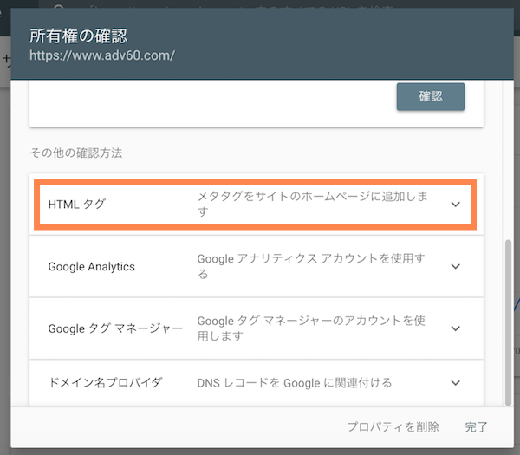This screenshot has width=520, height=455.
Task: Click the https://www.adv60.com/ URL text
Action: coord(102,55)
